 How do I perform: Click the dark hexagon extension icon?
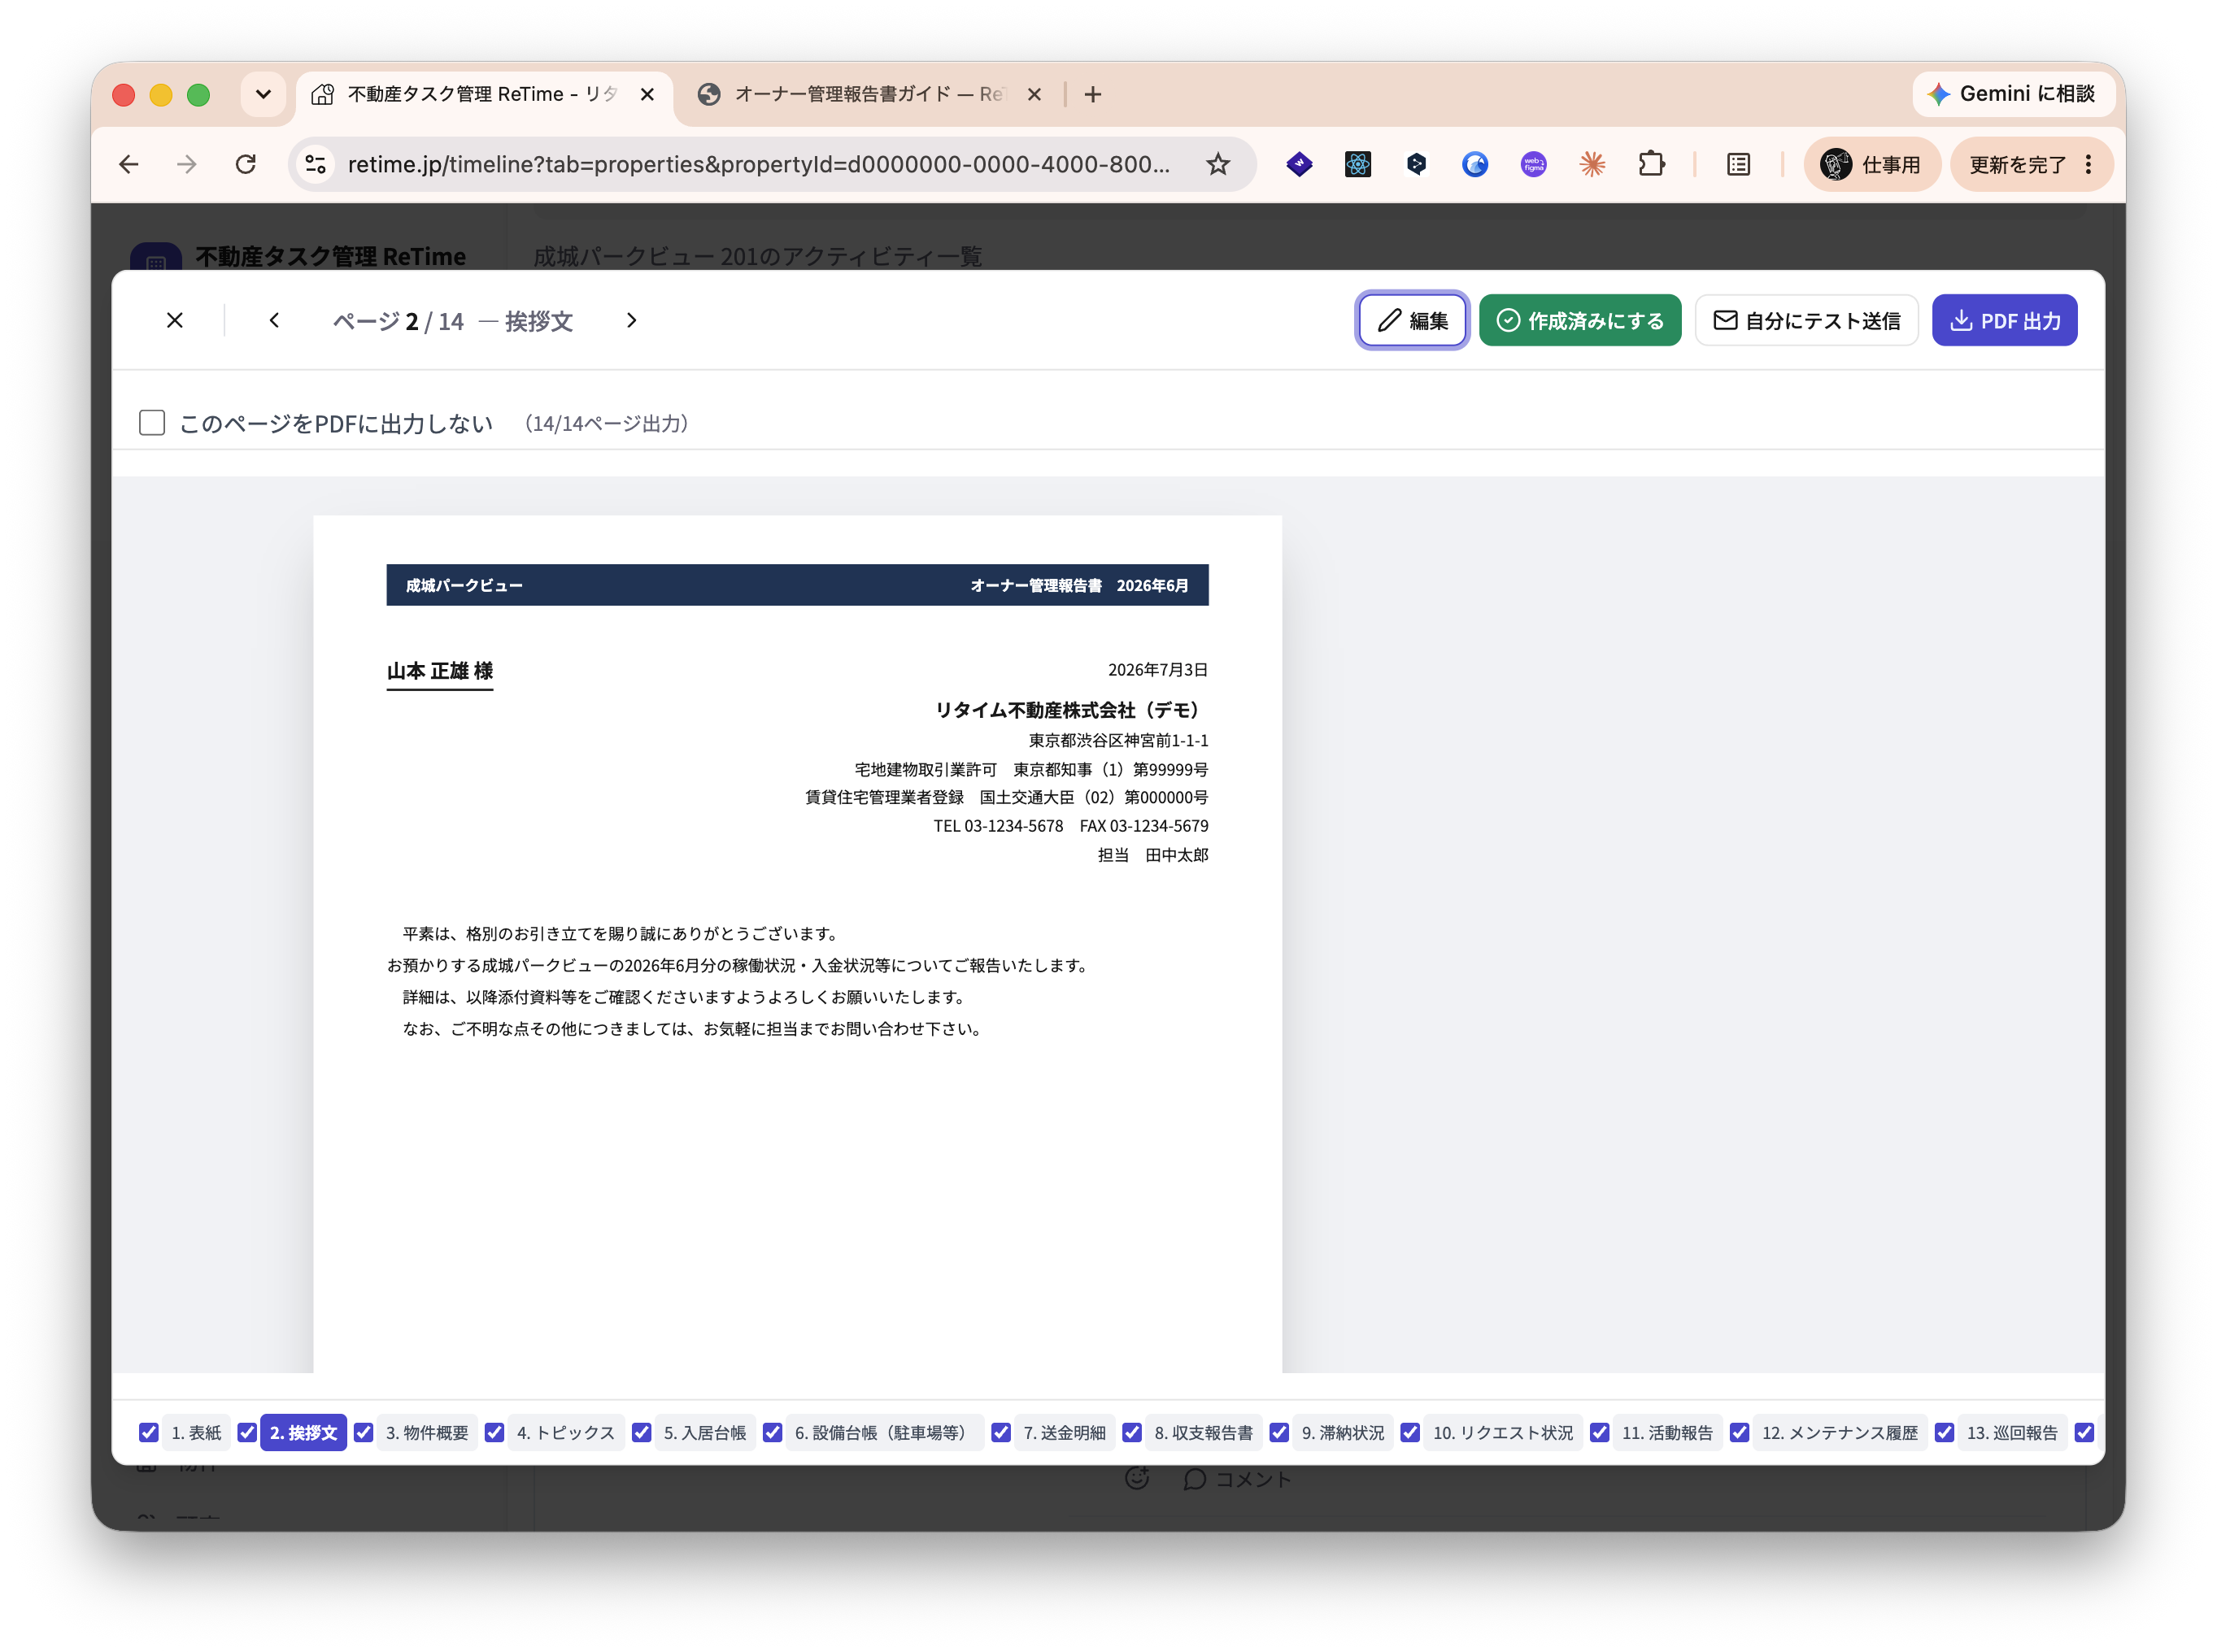click(x=1416, y=164)
